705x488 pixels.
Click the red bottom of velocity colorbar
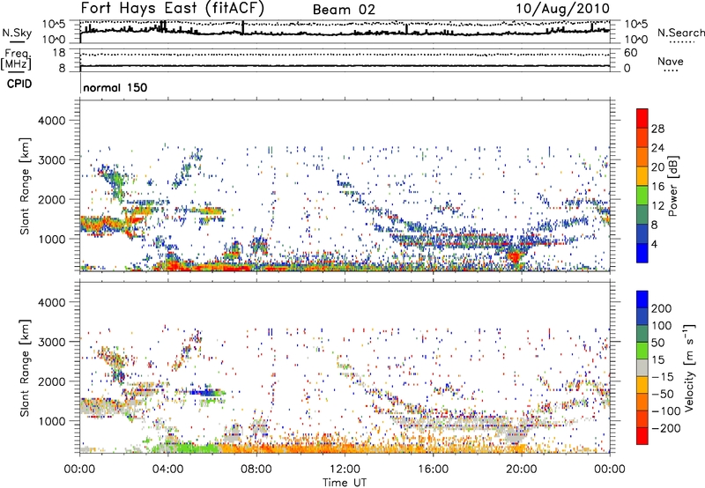pos(642,436)
